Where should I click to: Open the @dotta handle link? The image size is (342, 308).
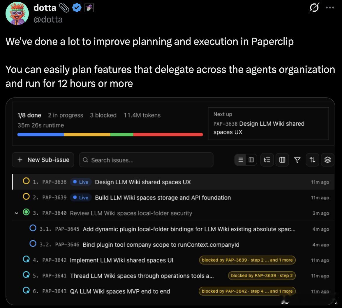coord(48,20)
